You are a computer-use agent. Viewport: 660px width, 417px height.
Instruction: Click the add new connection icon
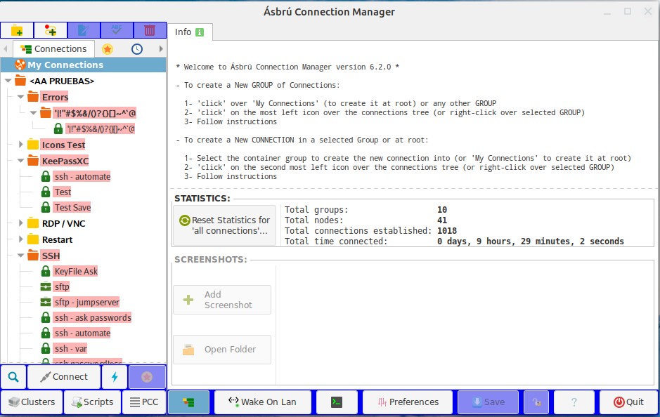pyautogui.click(x=51, y=30)
